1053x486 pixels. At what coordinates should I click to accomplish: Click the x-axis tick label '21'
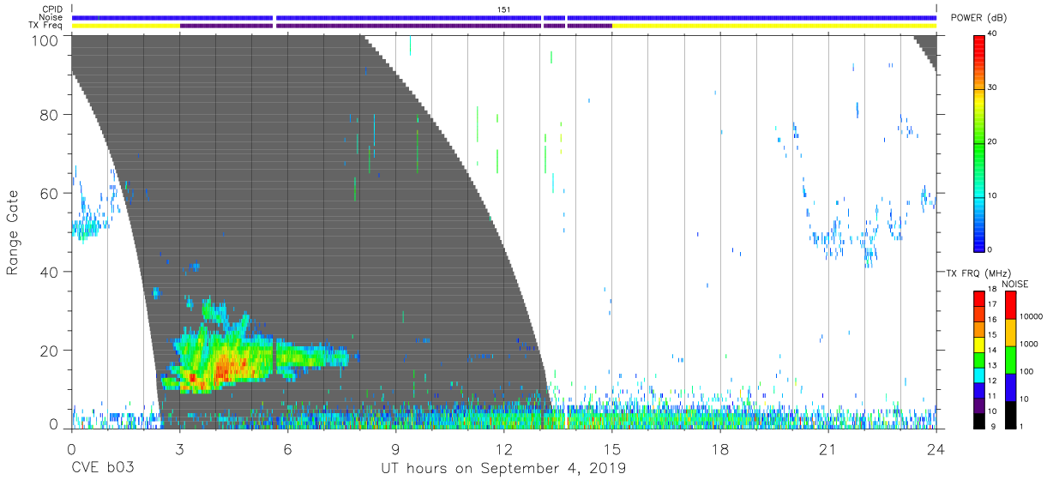pos(828,449)
